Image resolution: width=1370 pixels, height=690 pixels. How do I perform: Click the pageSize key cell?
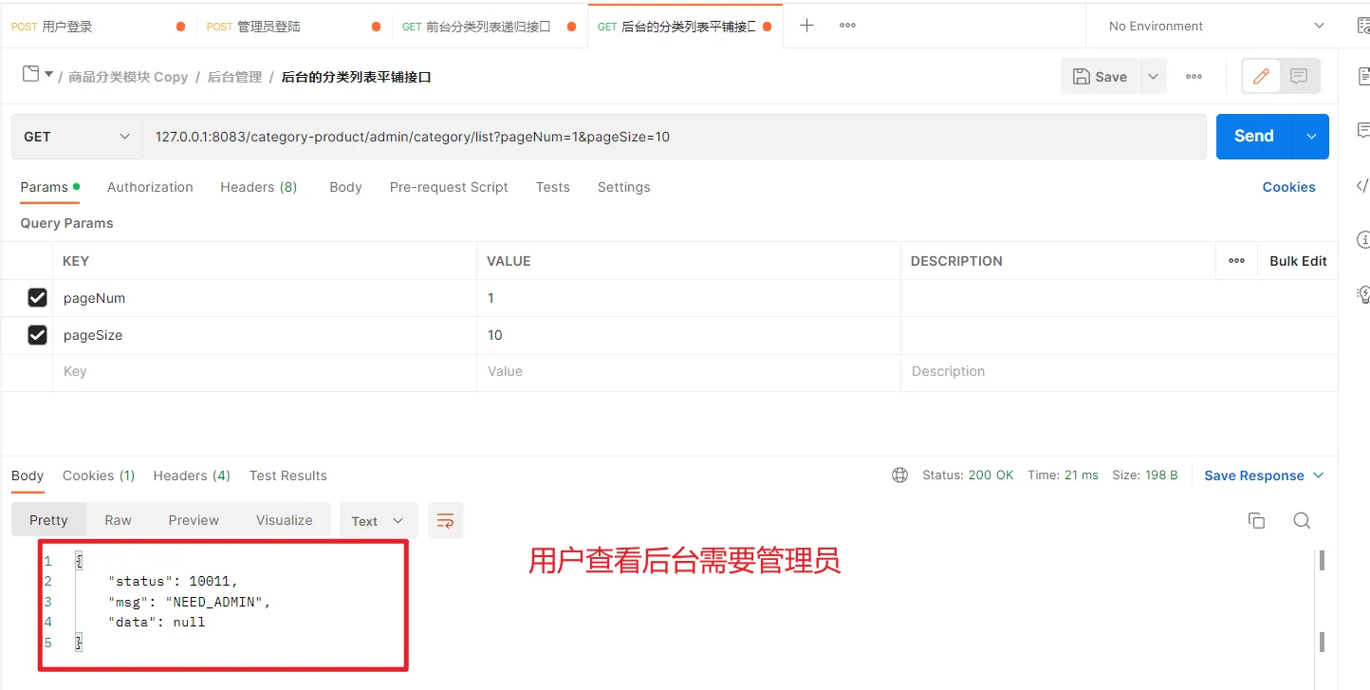pyautogui.click(x=265, y=335)
